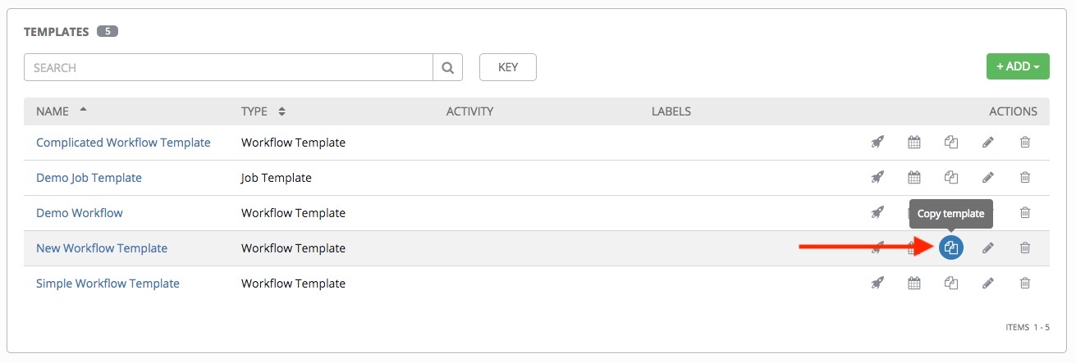Open the green Add dropdown
The width and height of the screenshot is (1076, 363).
point(1018,66)
